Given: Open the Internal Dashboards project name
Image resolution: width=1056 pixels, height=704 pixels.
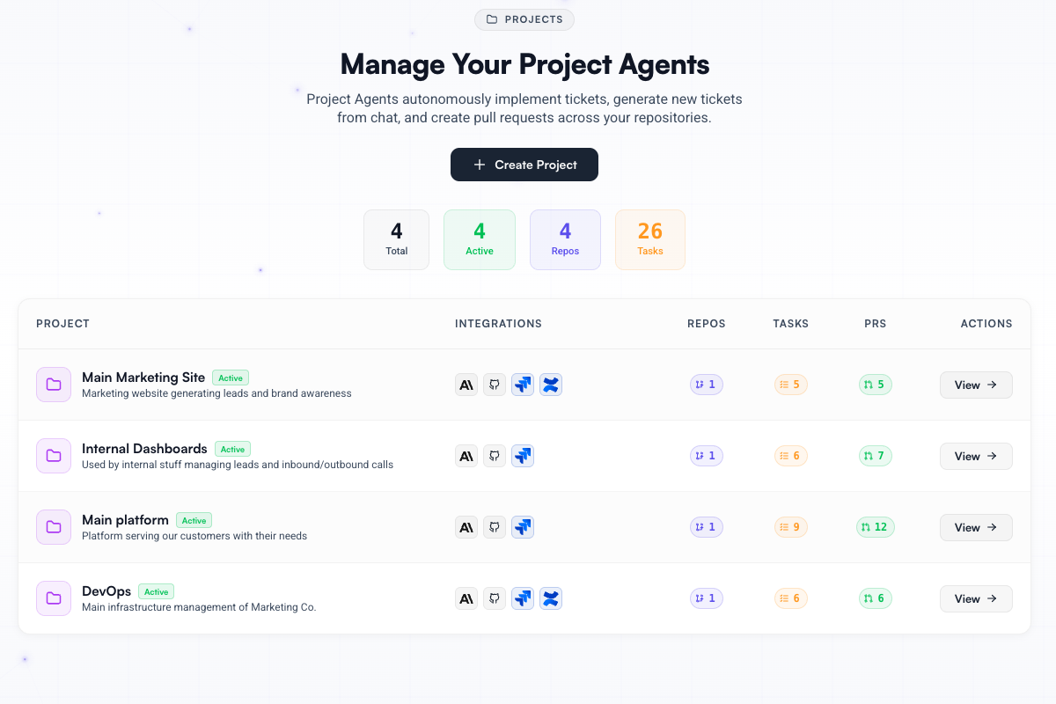Looking at the screenshot, I should coord(144,449).
